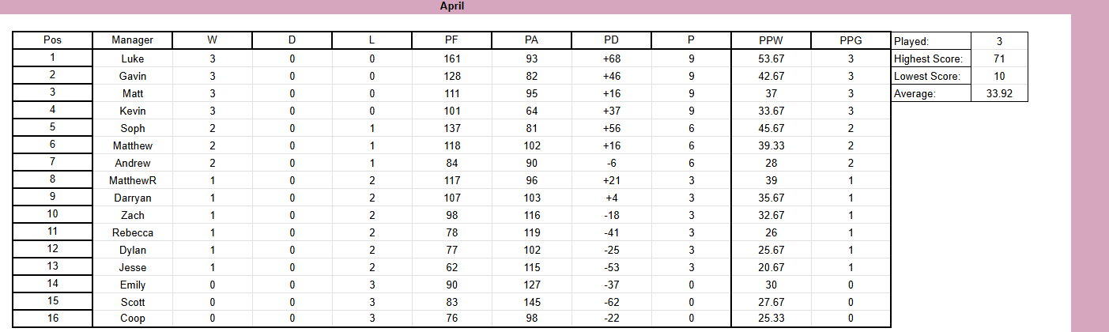Image resolution: width=1109 pixels, height=332 pixels.
Task: Click the Highest Score label cell
Action: (x=931, y=58)
